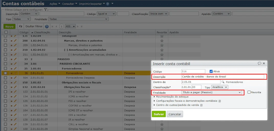The image size is (274, 131).
Task: Click delete x for IPI a recolher
Action: coord(12,92)
